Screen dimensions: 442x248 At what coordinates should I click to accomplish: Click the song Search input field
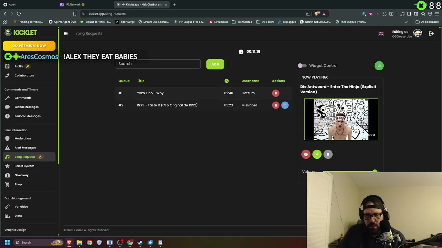[x=157, y=64]
